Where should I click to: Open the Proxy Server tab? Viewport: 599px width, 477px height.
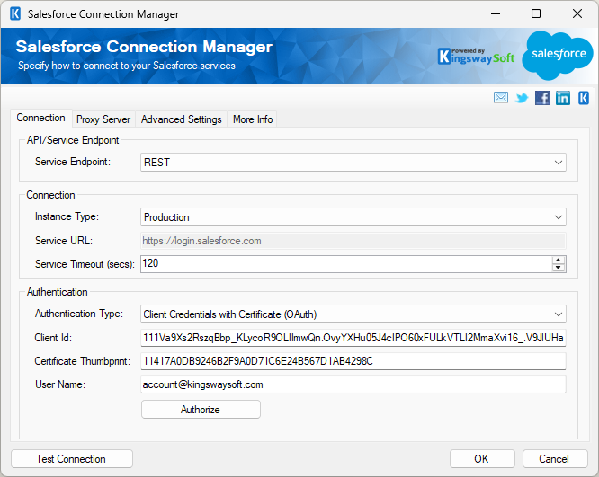click(x=103, y=119)
